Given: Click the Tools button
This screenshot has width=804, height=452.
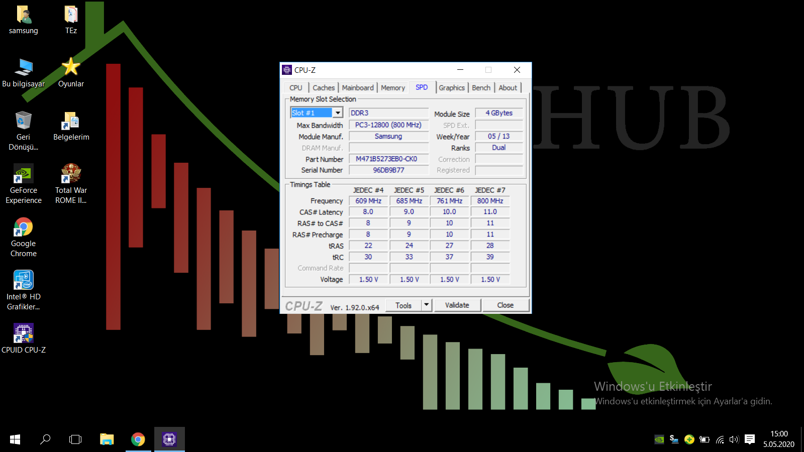Looking at the screenshot, I should (404, 305).
